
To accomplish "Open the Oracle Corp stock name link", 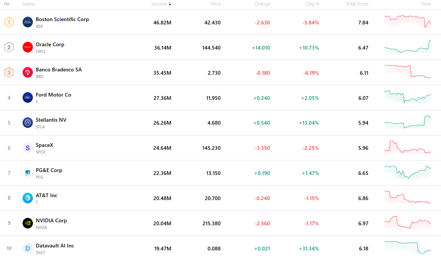I will [50, 44].
